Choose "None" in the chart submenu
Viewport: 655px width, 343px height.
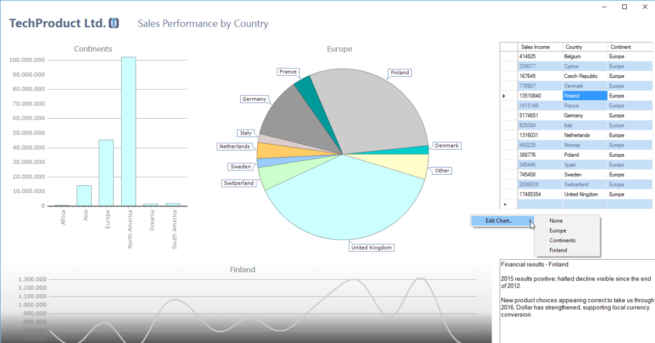(x=555, y=220)
